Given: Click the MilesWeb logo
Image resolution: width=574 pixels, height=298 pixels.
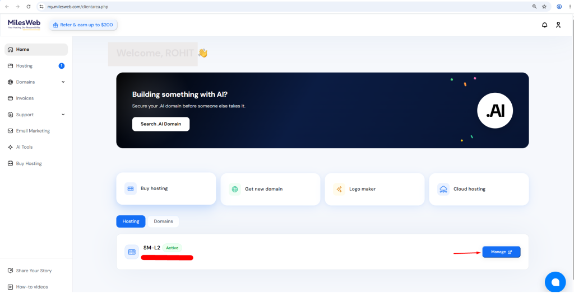Looking at the screenshot, I should pyautogui.click(x=24, y=24).
